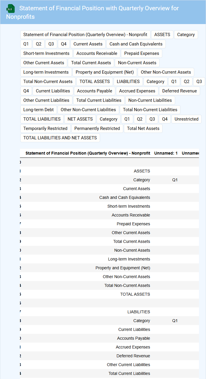
Task: Choose the Total Net Assets tag
Action: pyautogui.click(x=143, y=128)
